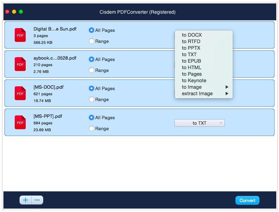Choose 'to PPTX' in the format menu
The width and height of the screenshot is (279, 212).
[x=204, y=48]
